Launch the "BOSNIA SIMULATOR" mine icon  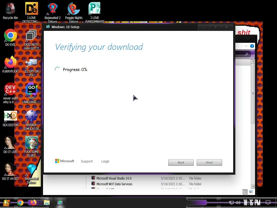click(x=31, y=120)
